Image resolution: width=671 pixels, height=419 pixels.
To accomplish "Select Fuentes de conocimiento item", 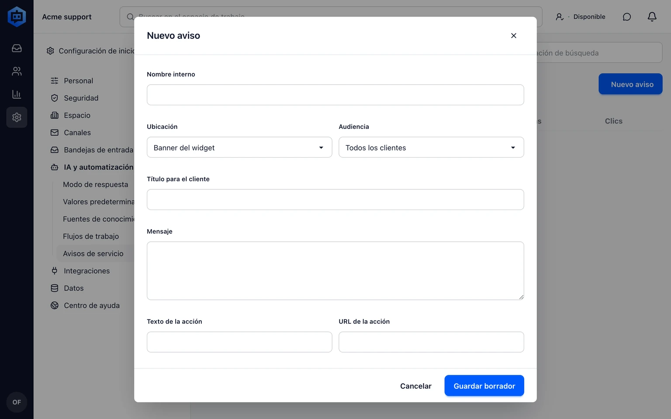I will point(98,219).
